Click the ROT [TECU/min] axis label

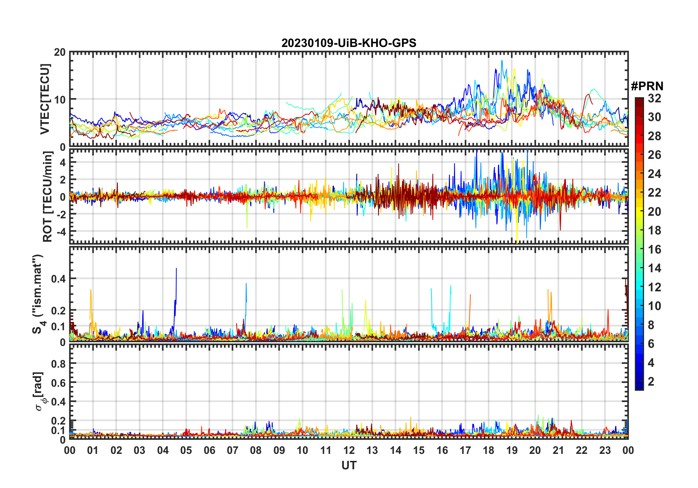click(x=47, y=196)
